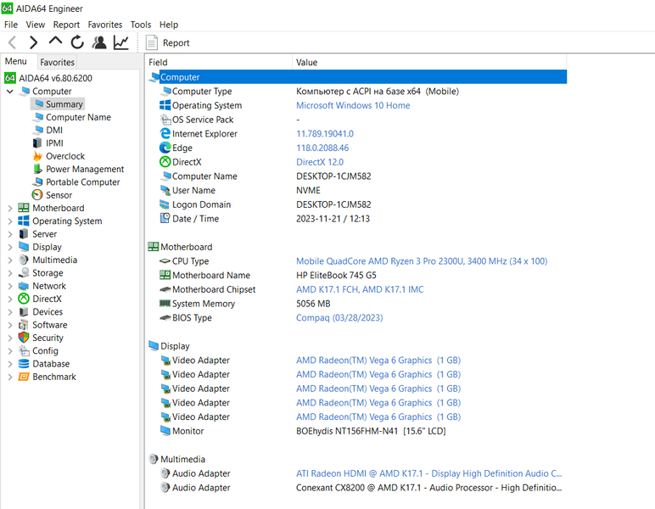
Task: Open the Favorites menu
Action: (105, 25)
